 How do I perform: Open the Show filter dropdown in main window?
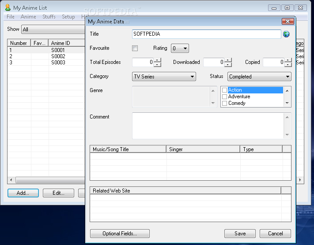[x=53, y=30]
